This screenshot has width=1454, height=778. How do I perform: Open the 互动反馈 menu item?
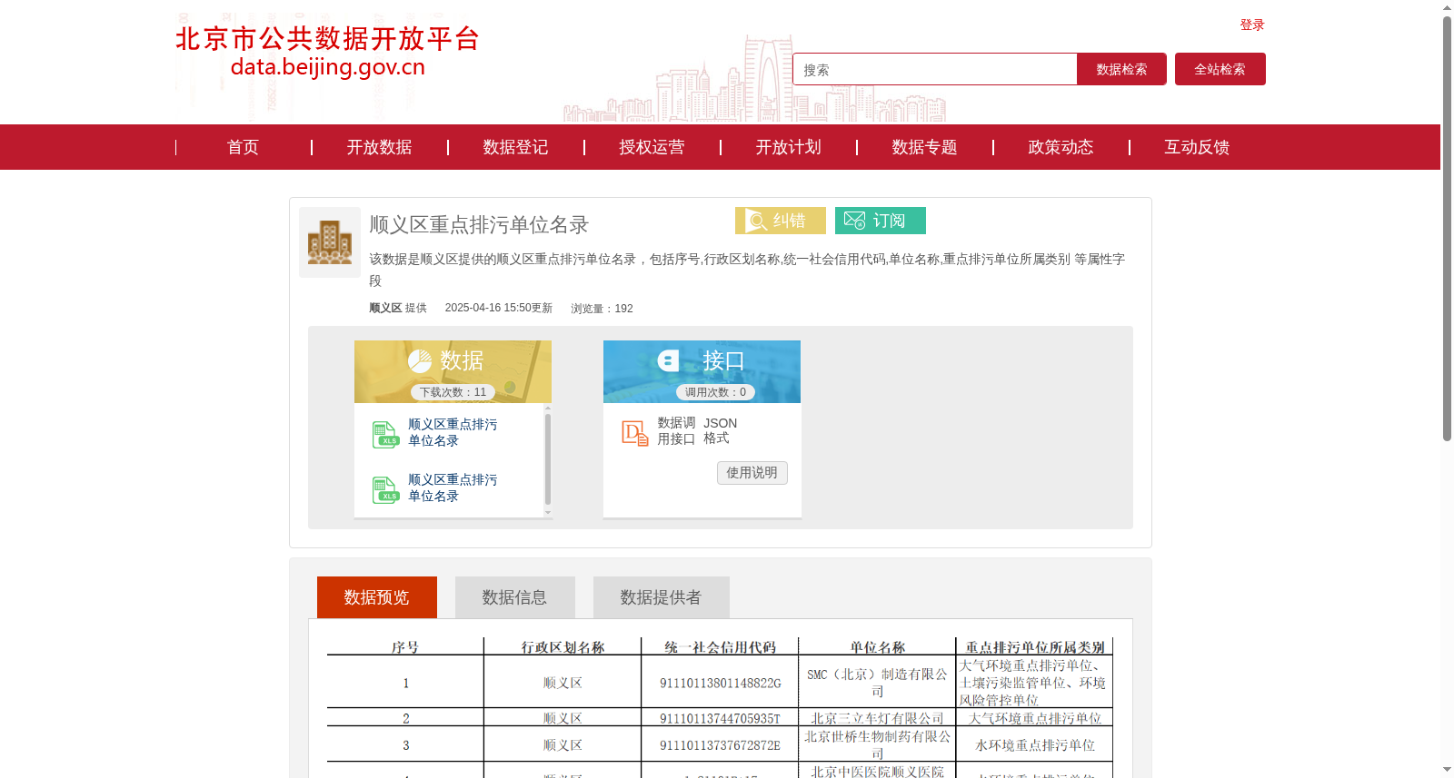coord(1197,147)
